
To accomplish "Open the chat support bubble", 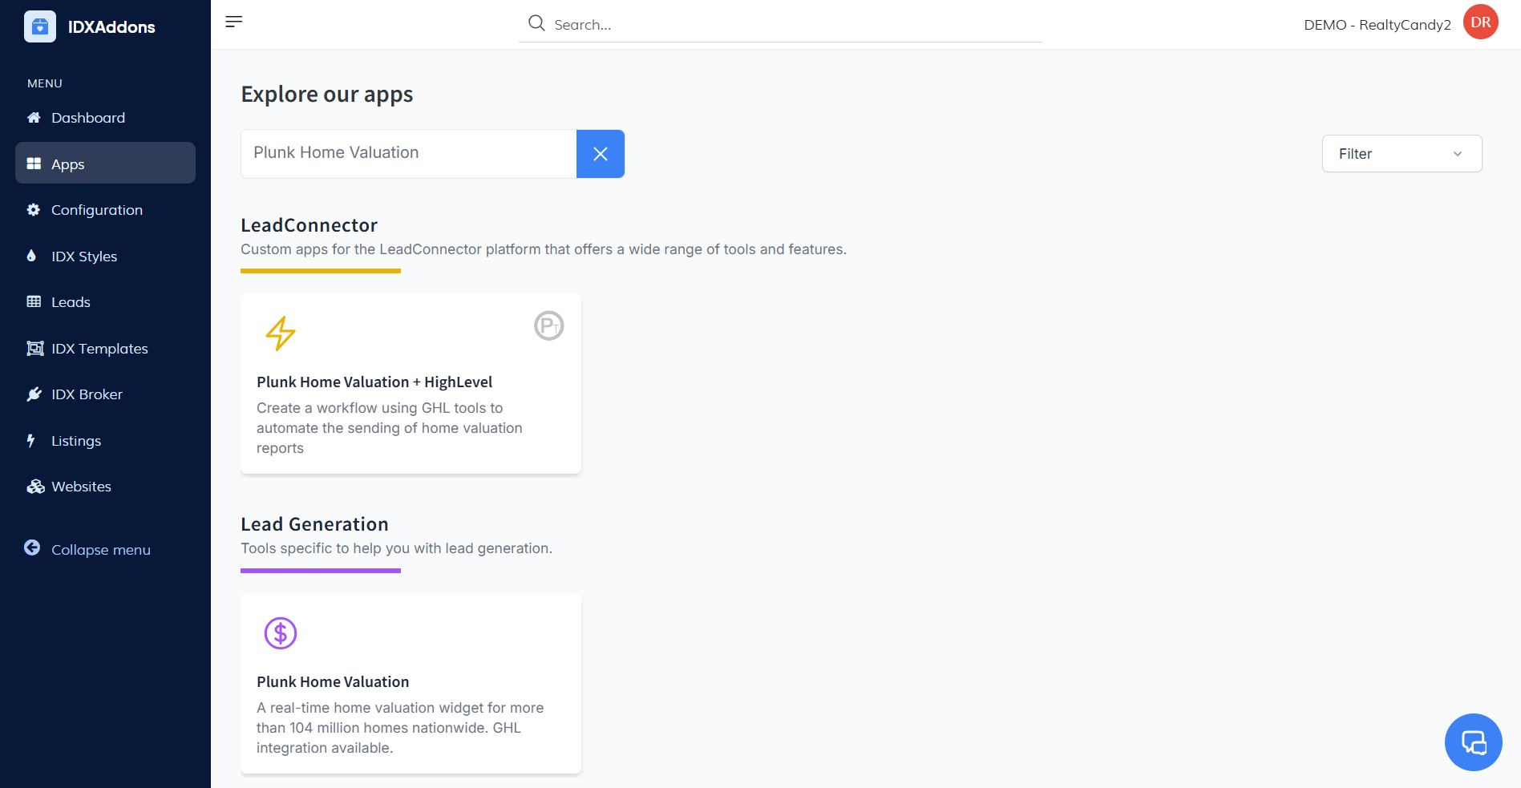I will (1473, 742).
